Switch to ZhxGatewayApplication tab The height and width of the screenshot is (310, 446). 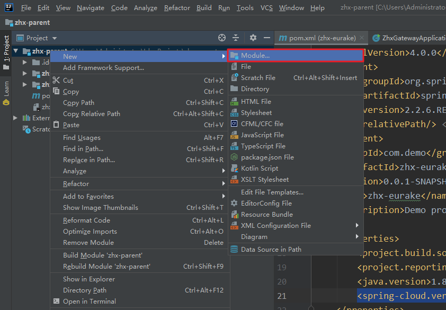(x=409, y=38)
